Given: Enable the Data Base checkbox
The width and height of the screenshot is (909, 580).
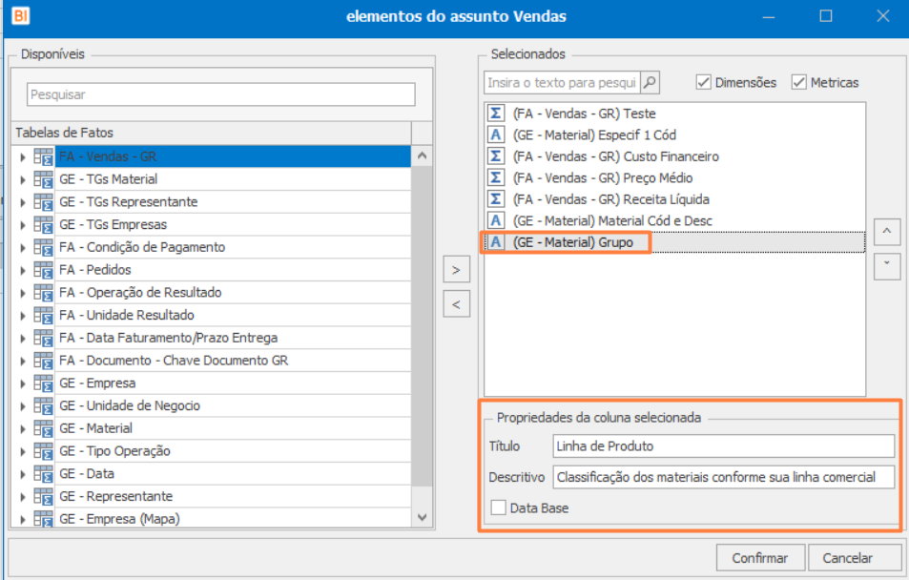Looking at the screenshot, I should [x=498, y=508].
